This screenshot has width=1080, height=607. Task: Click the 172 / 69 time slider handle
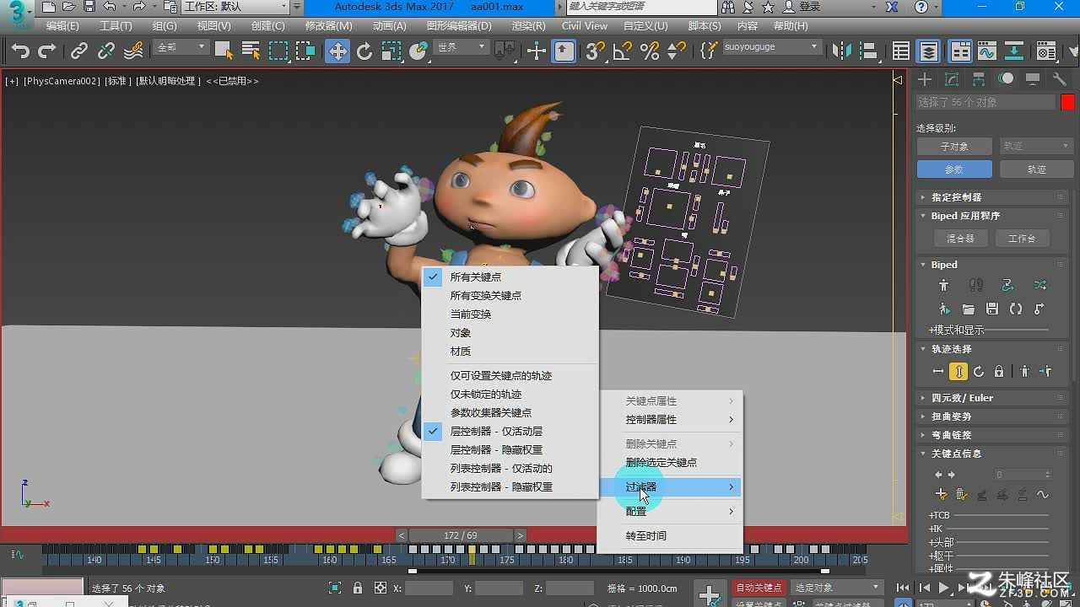tap(461, 535)
